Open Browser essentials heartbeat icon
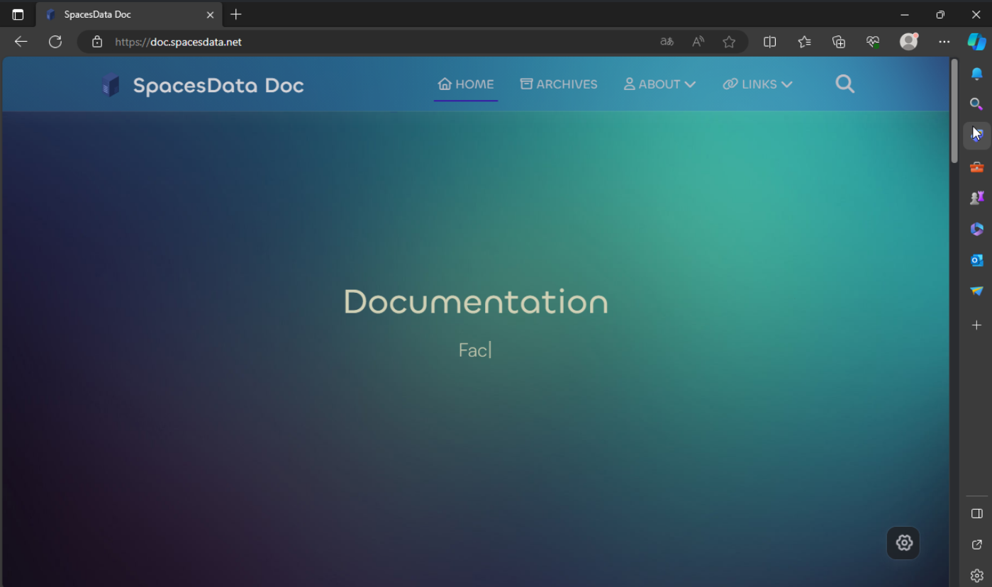The width and height of the screenshot is (992, 587). (x=873, y=42)
